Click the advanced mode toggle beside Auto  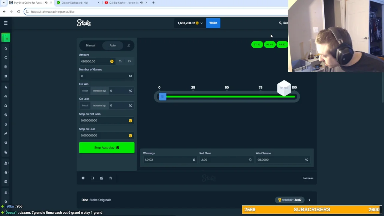point(129,46)
